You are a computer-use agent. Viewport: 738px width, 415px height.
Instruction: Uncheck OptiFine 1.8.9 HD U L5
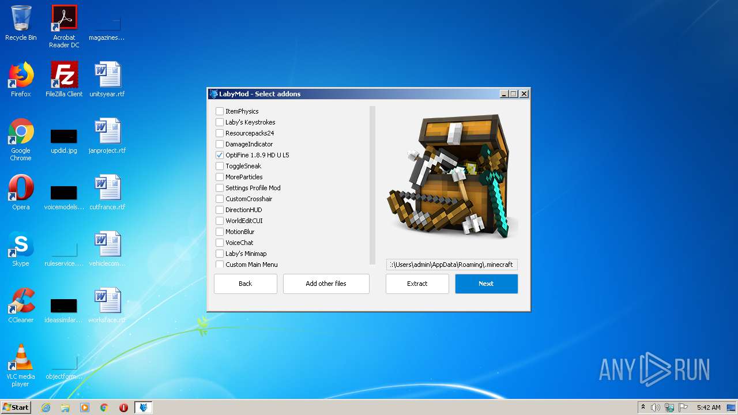[220, 155]
